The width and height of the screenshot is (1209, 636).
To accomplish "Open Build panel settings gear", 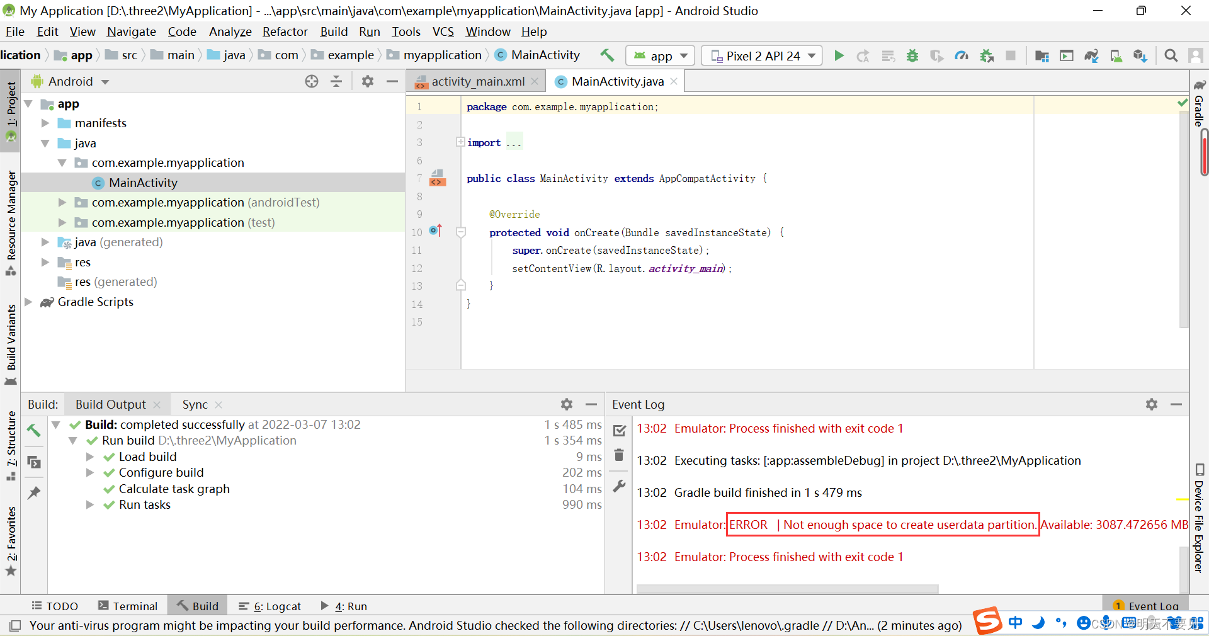I will 567,404.
